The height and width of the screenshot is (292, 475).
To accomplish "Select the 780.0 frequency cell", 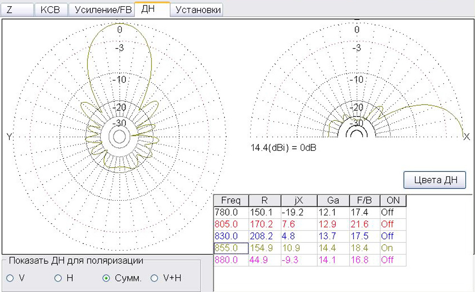I will [x=231, y=212].
